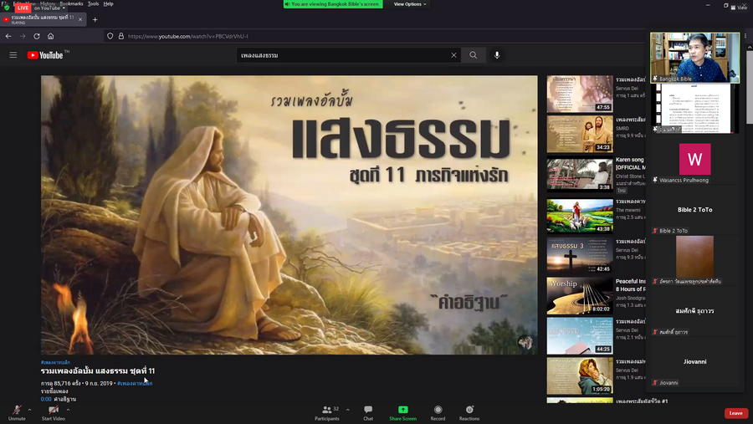Open the Bookmarks menu
This screenshot has width=753, height=424.
click(x=71, y=3)
